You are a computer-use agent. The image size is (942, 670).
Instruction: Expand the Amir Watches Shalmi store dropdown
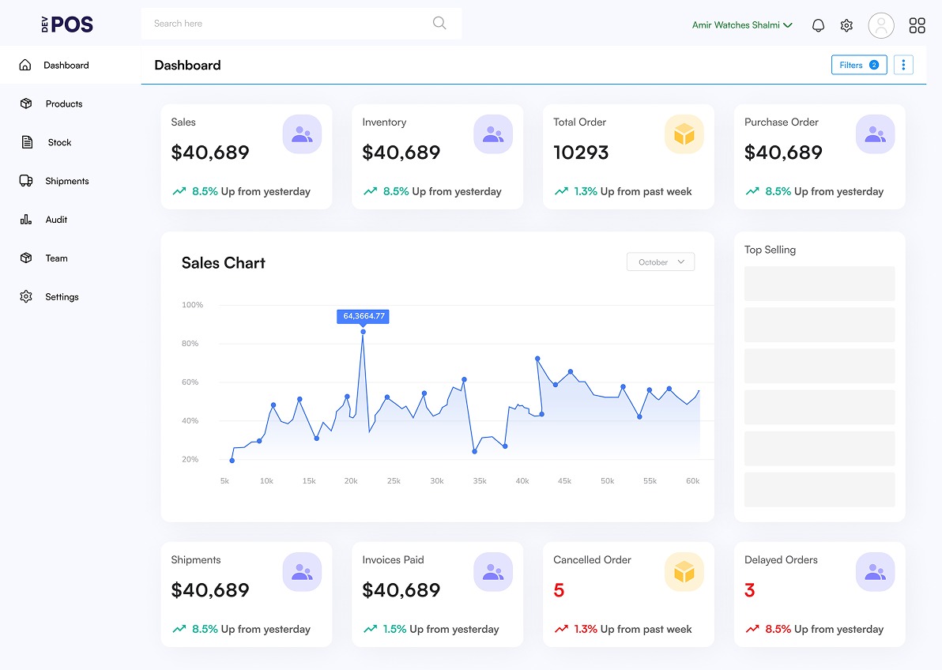[x=741, y=25]
